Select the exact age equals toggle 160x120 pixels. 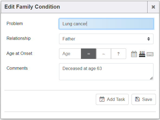pos(89,54)
